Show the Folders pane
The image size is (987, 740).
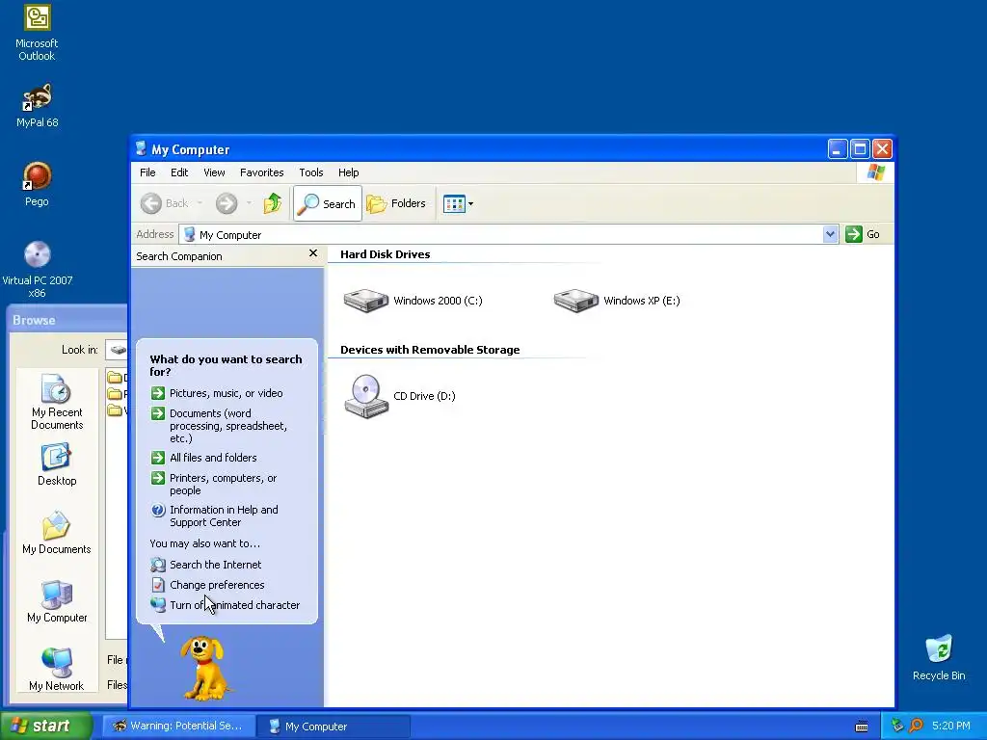click(x=396, y=203)
